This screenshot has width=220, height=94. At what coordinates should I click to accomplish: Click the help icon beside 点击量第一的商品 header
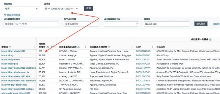click(x=210, y=40)
